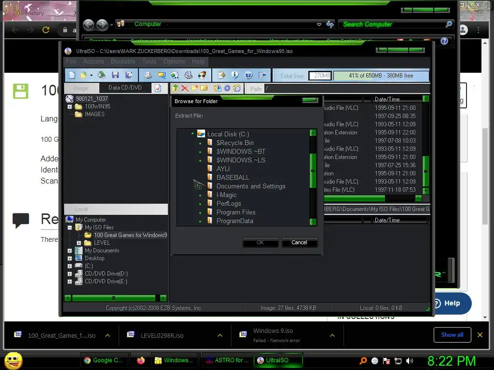Viewport: 494px width, 370px height.
Task: Open the Options menu in UltraISO
Action: [x=174, y=61]
